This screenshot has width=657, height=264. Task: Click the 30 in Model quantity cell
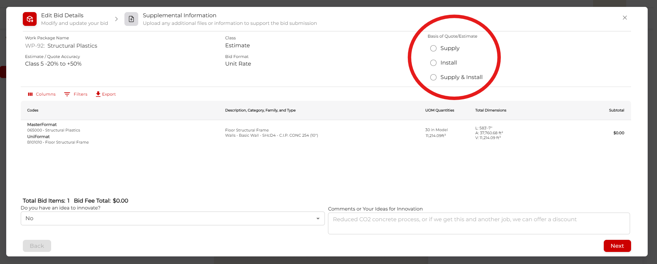coord(437,130)
